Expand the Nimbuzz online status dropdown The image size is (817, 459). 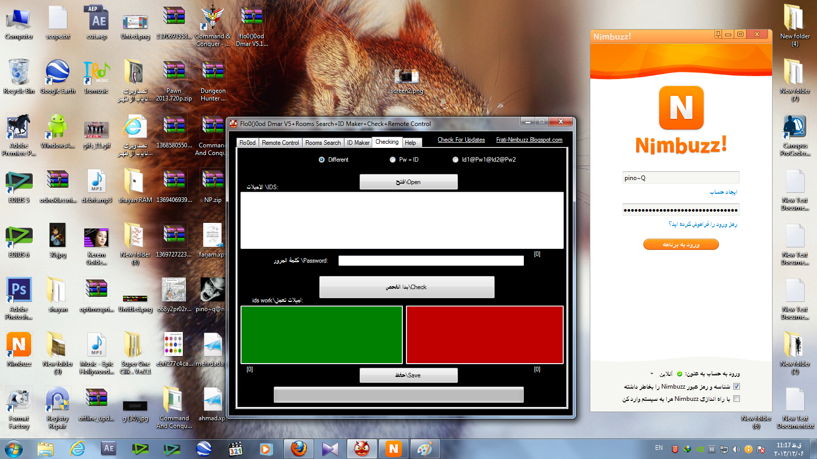click(x=652, y=374)
